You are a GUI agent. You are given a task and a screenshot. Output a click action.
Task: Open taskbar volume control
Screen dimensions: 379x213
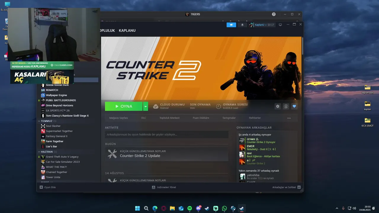click(x=354, y=208)
